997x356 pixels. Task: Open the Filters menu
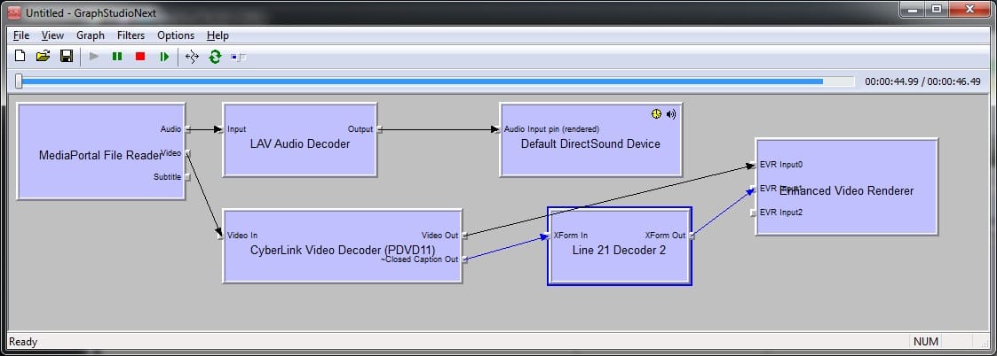click(x=131, y=35)
